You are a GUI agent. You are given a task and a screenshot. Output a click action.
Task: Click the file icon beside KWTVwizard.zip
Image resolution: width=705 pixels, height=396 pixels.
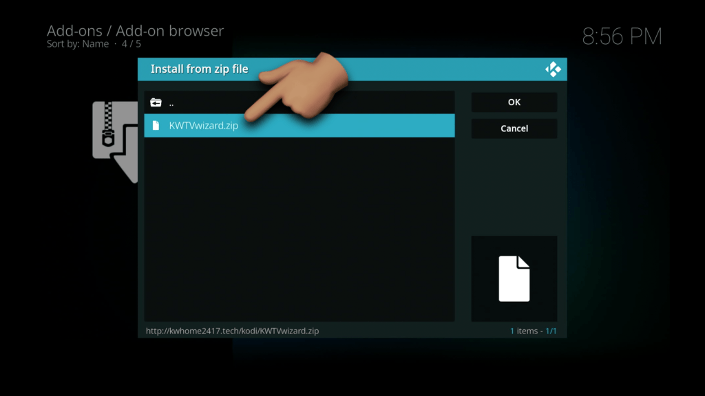pos(156,125)
